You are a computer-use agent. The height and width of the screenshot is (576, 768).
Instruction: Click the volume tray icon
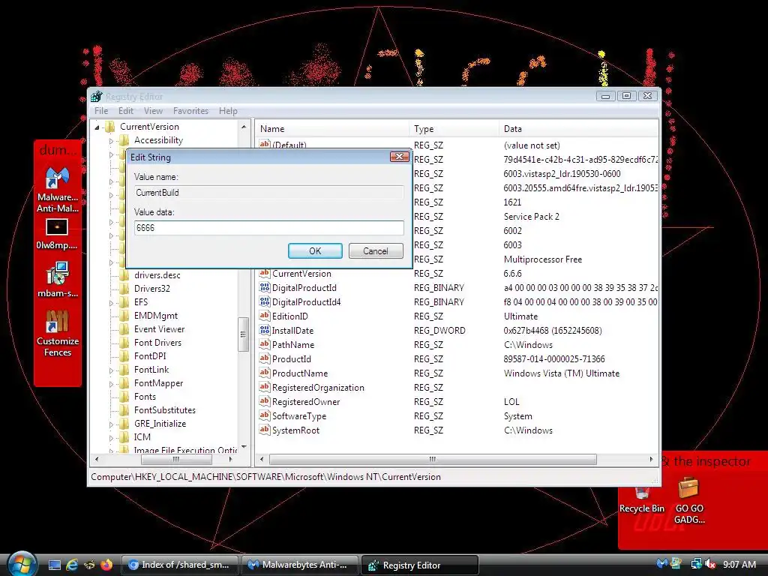click(x=711, y=564)
